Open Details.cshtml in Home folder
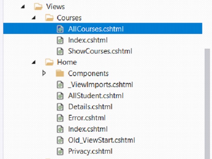The width and height of the screenshot is (212, 159). coord(90,107)
